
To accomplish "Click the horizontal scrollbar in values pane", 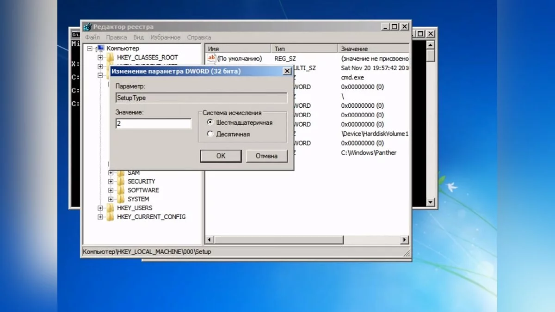I will (277, 240).
